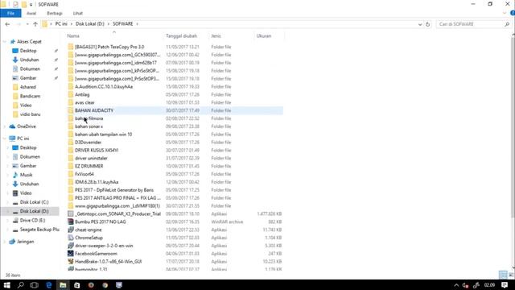Switch to details view layout button

point(503,275)
